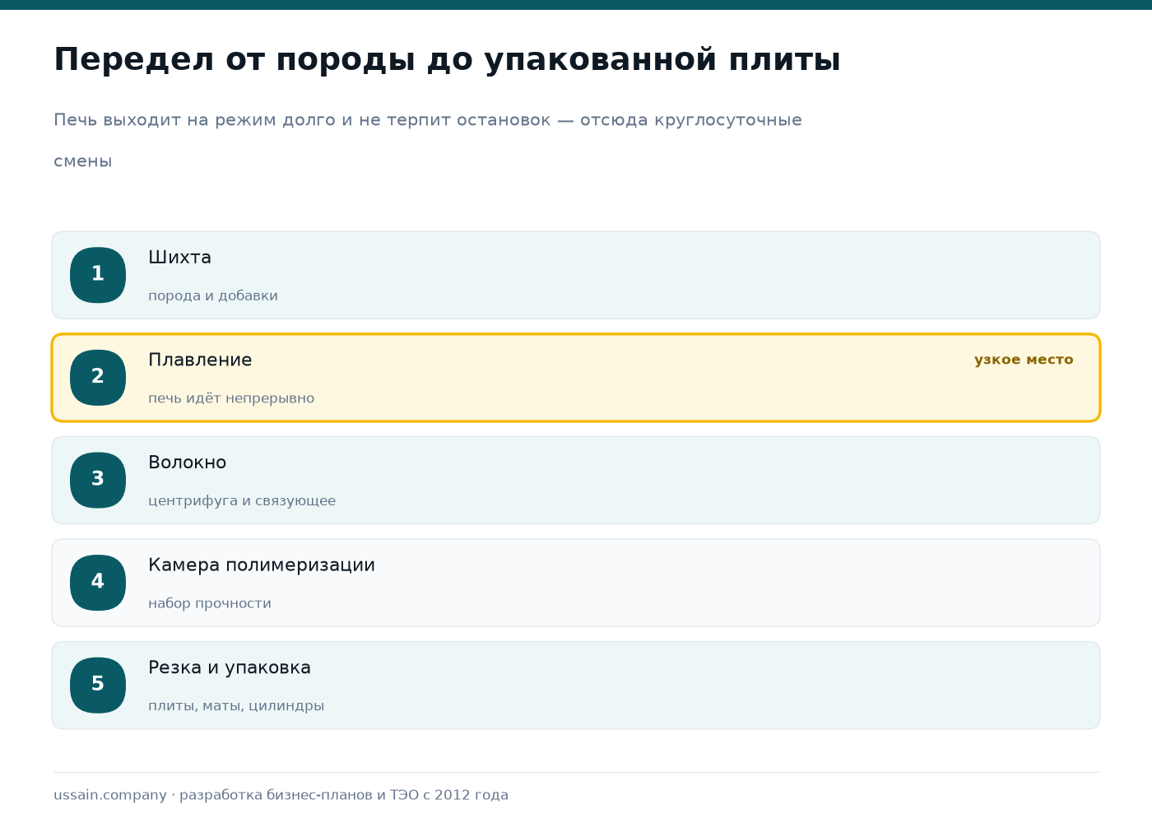
Task: Click the step 3 number badge
Action: (98, 480)
